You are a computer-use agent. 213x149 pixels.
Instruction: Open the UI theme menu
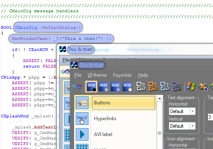point(97,75)
